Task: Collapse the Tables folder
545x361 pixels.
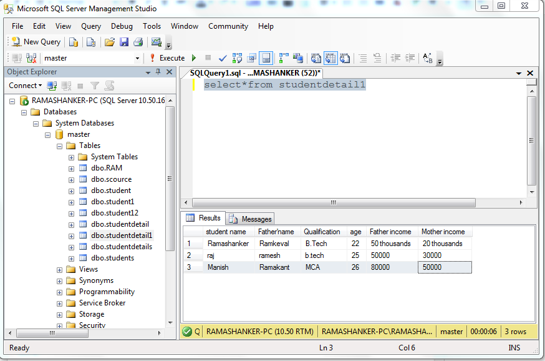Action: point(59,147)
